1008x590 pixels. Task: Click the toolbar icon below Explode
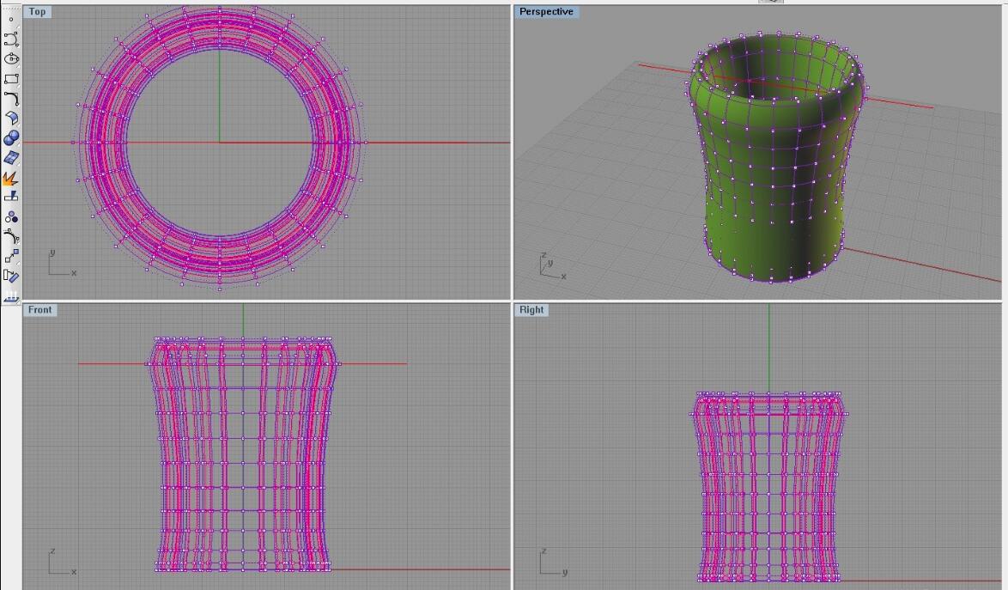point(11,197)
